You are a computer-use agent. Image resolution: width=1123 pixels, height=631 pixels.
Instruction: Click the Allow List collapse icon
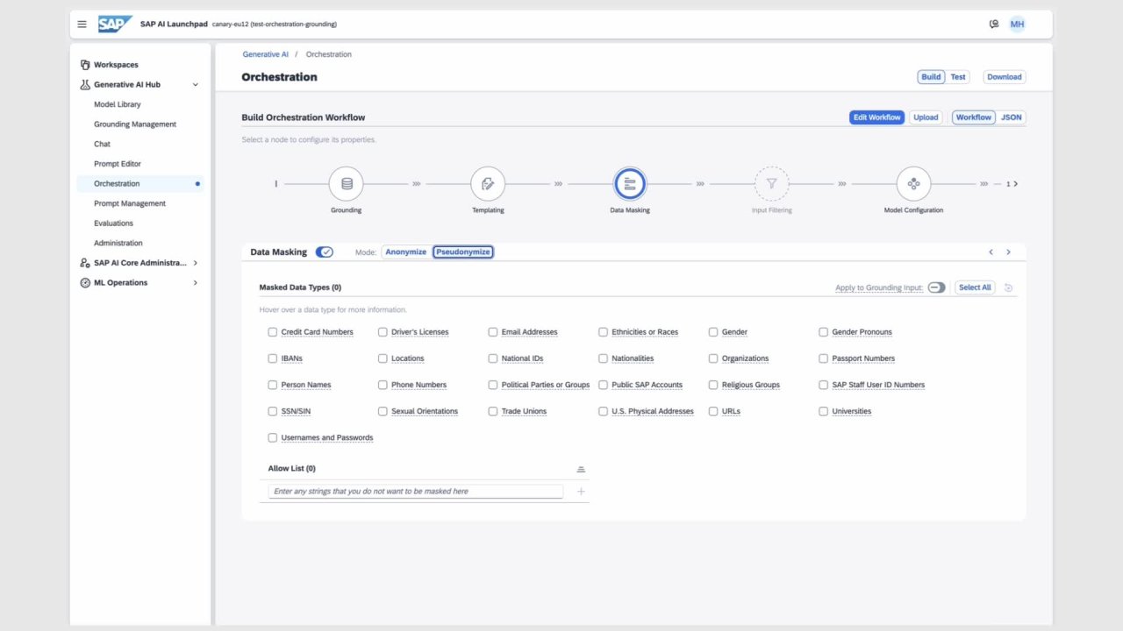pyautogui.click(x=581, y=469)
